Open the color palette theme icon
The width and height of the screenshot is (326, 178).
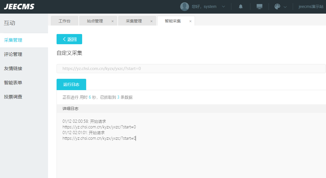277,7
